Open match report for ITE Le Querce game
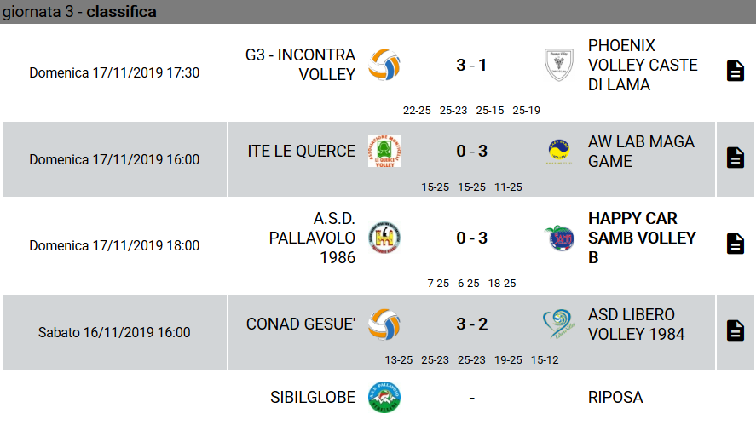 pos(735,158)
